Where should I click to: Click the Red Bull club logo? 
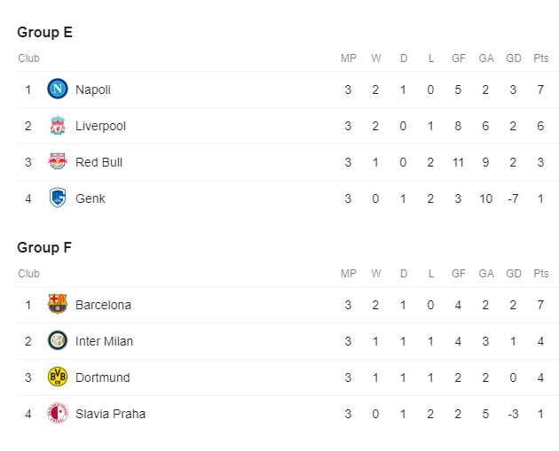(x=58, y=161)
